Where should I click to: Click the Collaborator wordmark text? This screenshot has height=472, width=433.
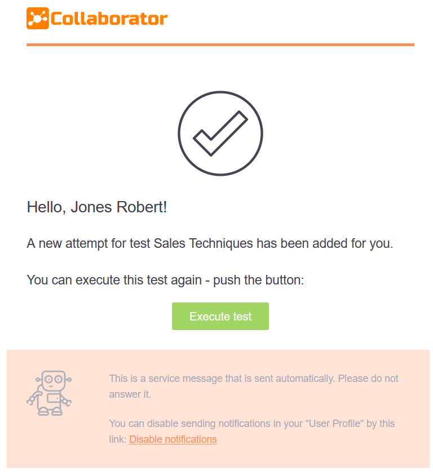109,19
